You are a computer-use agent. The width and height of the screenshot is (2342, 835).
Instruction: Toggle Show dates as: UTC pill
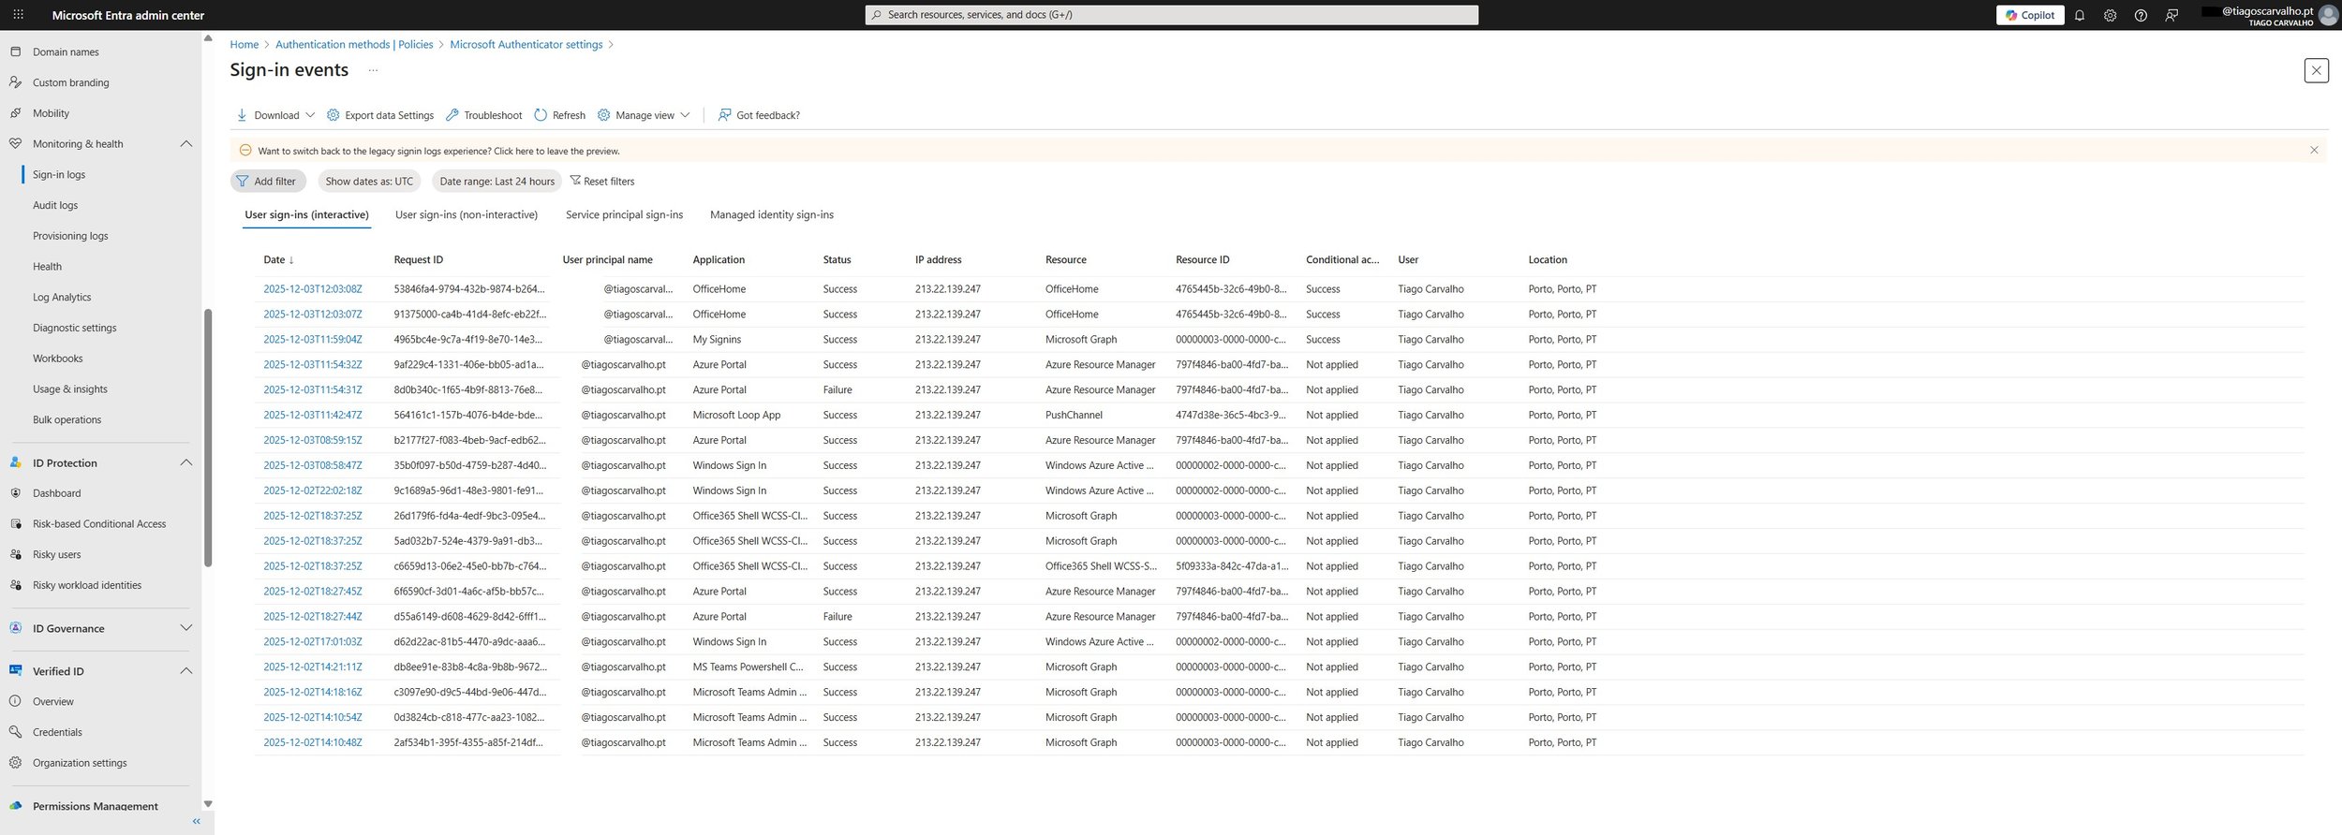369,182
